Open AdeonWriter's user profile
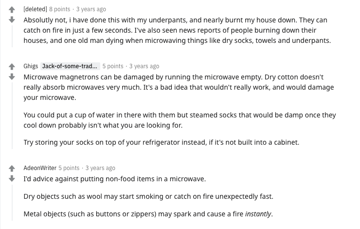The height and width of the screenshot is (229, 360). pyautogui.click(x=40, y=168)
